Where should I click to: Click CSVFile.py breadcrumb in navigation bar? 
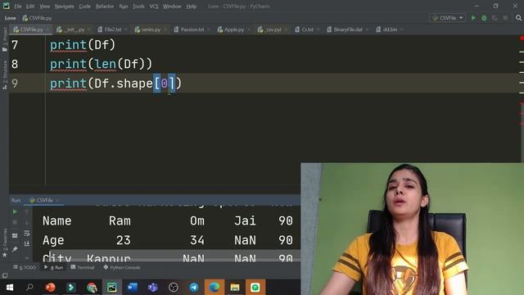click(37, 18)
